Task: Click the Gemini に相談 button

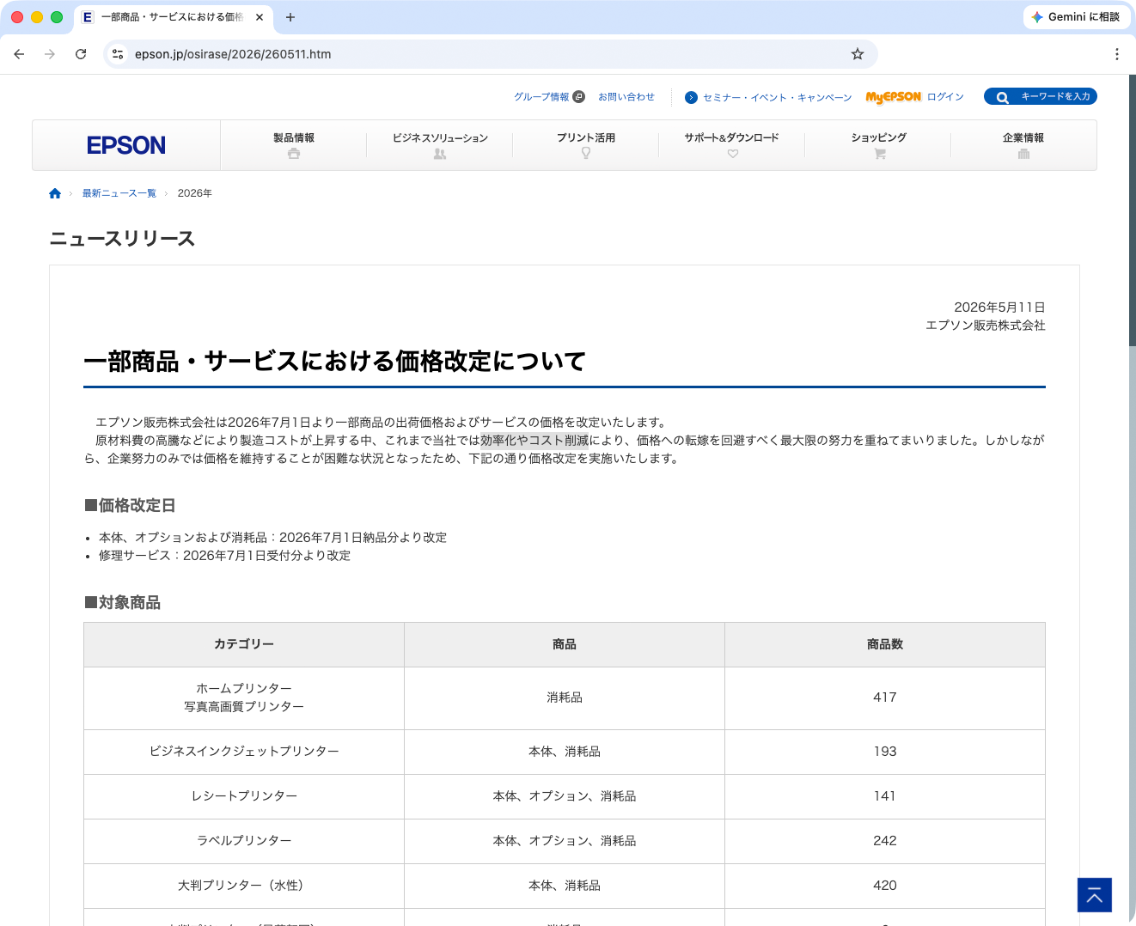Action: click(x=1077, y=17)
